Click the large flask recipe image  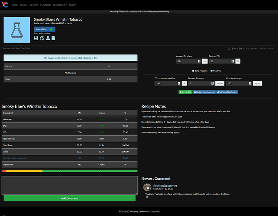[x=17, y=30]
